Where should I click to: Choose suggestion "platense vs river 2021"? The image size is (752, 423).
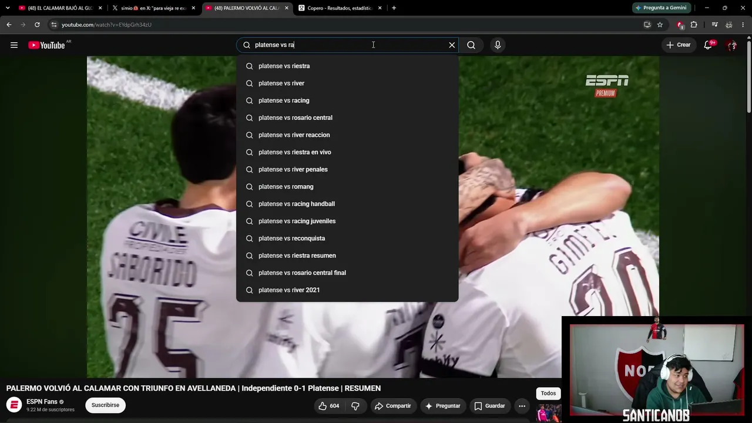pos(347,290)
